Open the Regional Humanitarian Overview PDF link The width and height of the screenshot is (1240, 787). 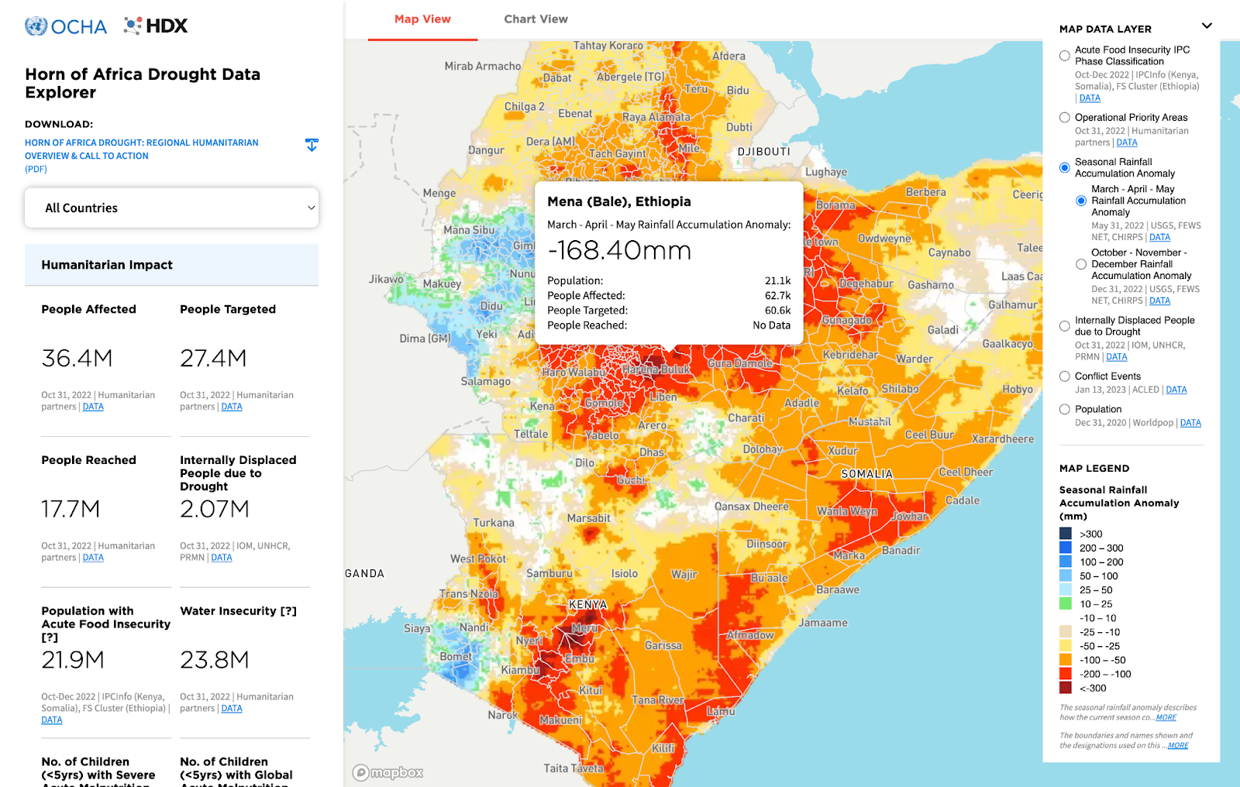pyautogui.click(x=141, y=149)
